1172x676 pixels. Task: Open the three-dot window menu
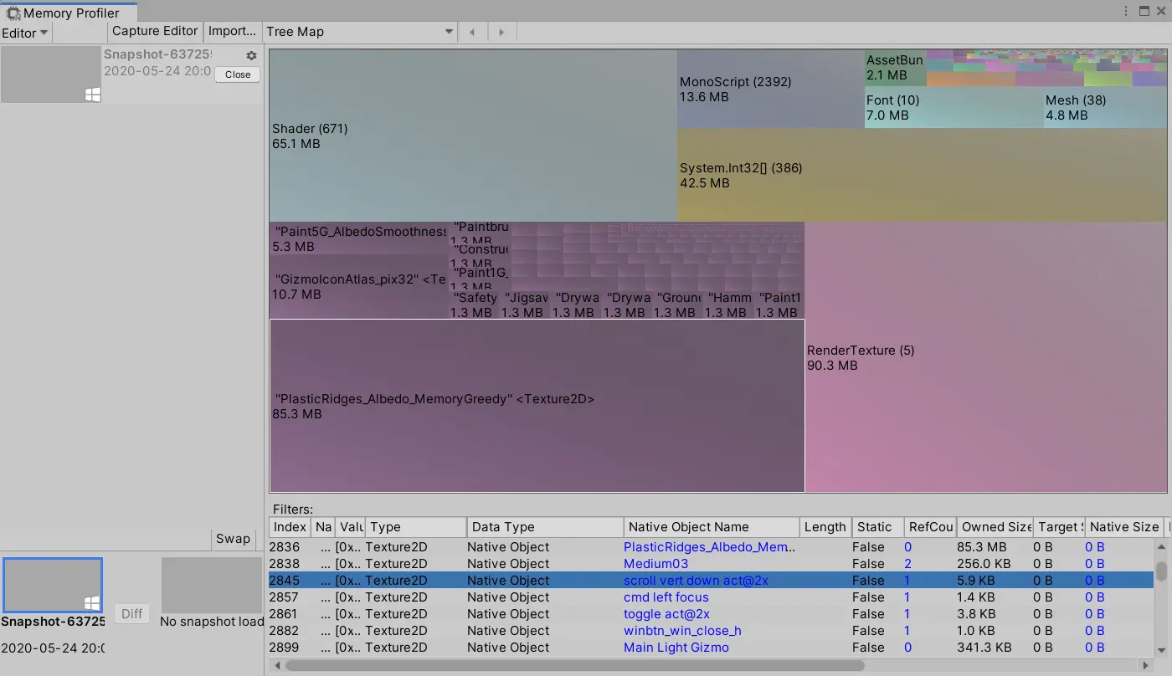1124,9
